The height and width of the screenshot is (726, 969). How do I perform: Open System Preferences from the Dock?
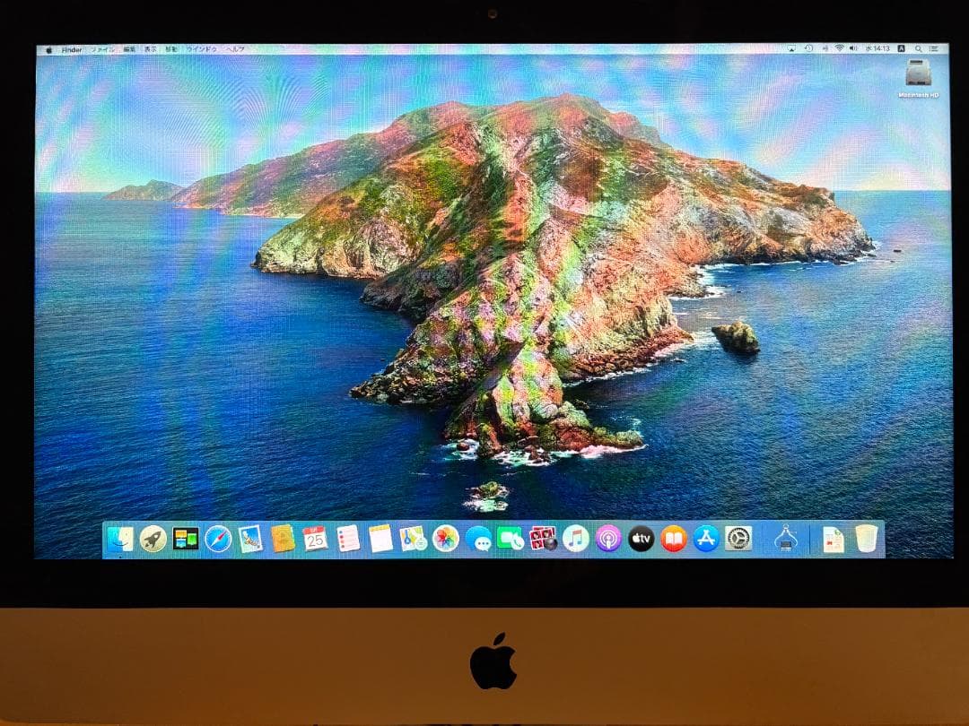pos(738,540)
